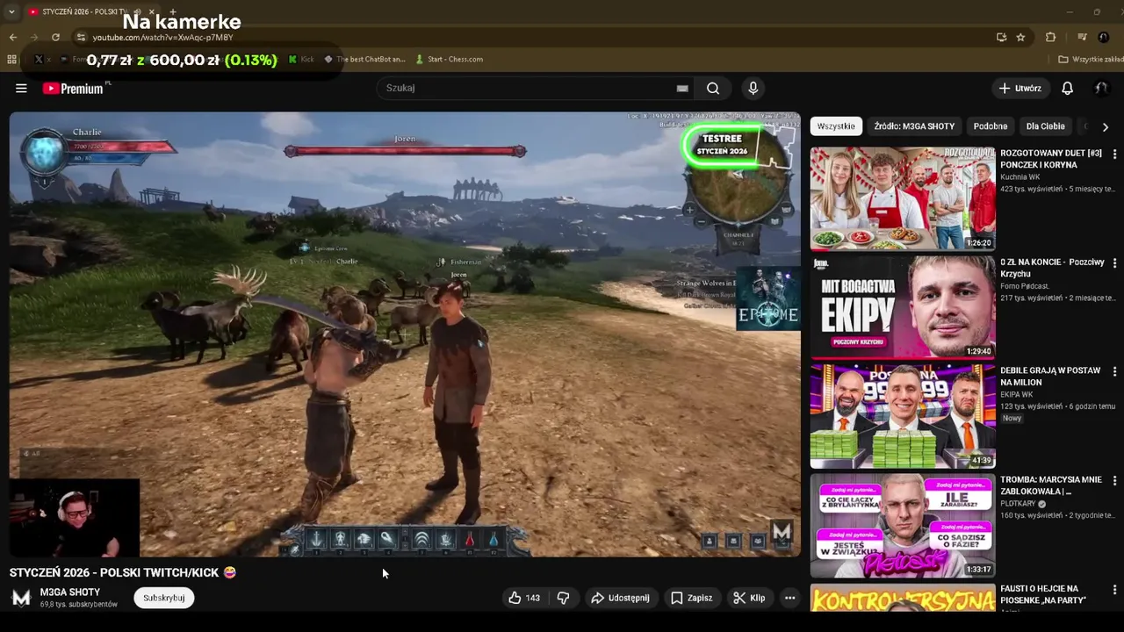Open options for Tromba Marcysia video
1124x632 pixels.
pos(1114,481)
